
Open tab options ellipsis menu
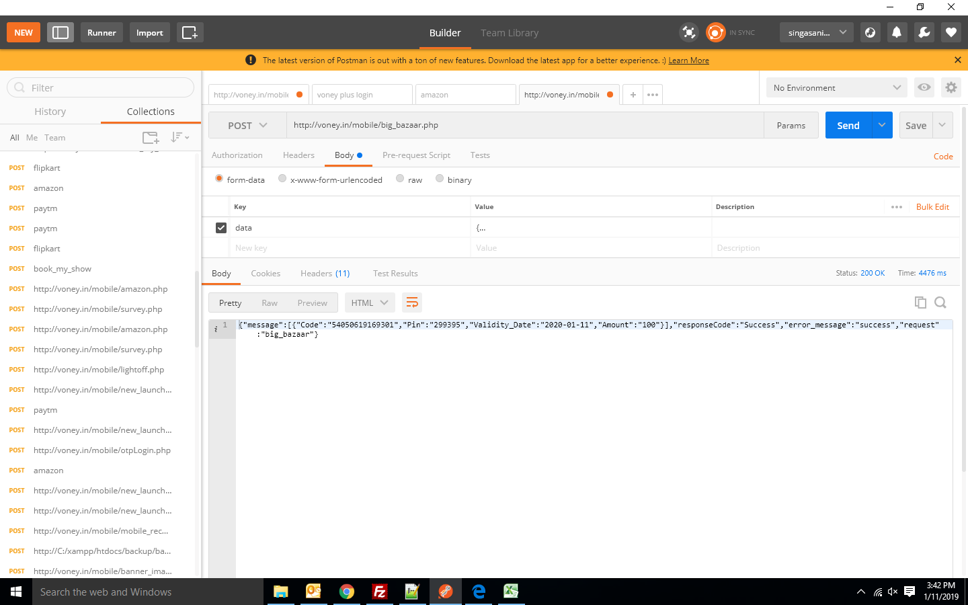click(x=653, y=95)
